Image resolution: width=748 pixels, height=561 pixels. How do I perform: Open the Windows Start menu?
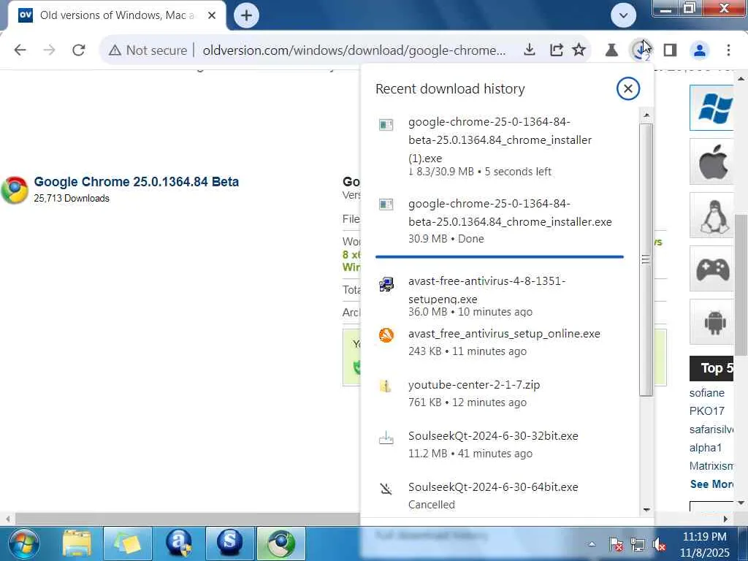pyautogui.click(x=24, y=543)
